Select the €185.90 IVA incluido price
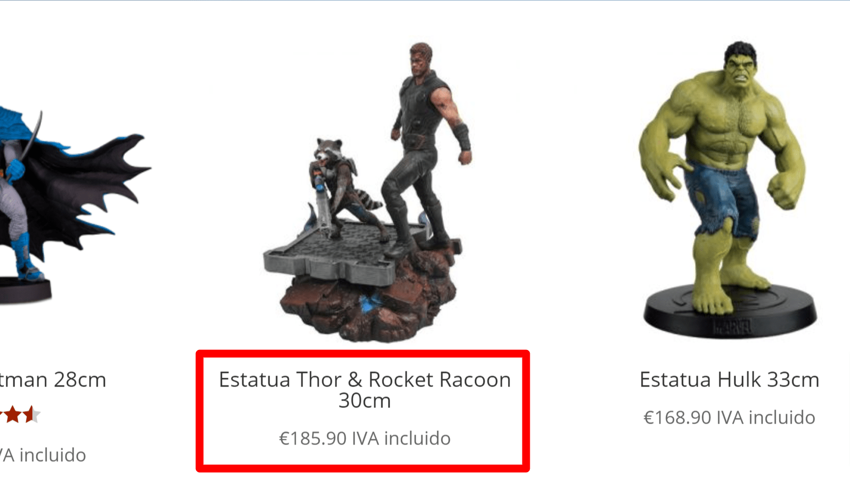The image size is (850, 491). 365,438
